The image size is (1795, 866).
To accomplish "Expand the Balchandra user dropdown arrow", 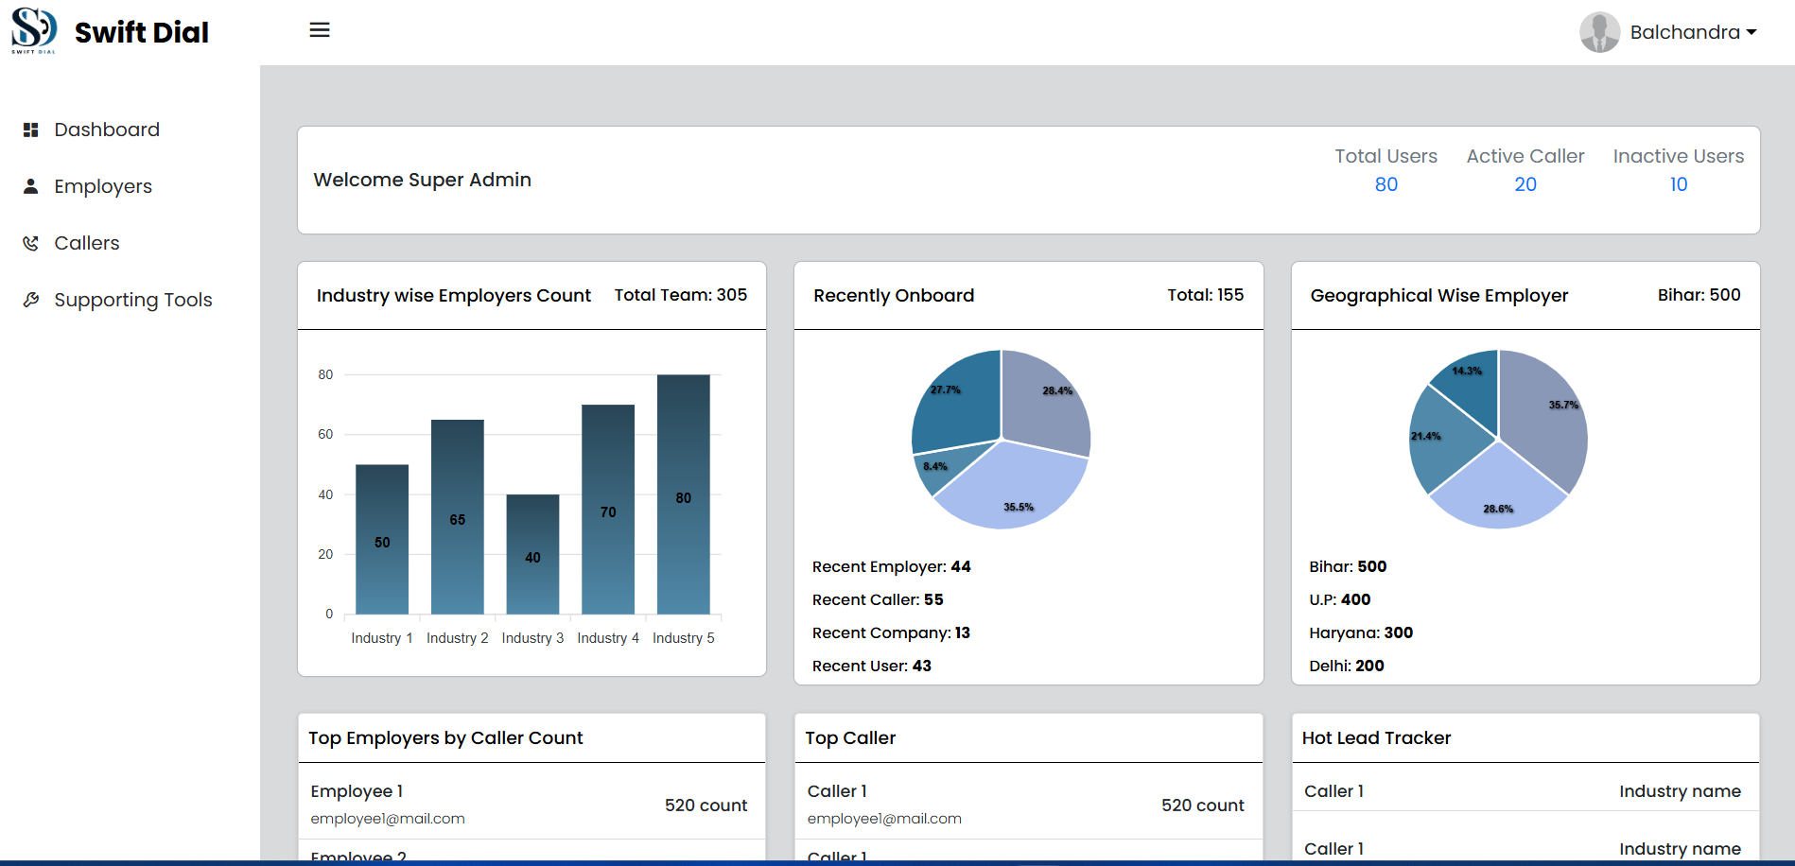I will point(1751,32).
